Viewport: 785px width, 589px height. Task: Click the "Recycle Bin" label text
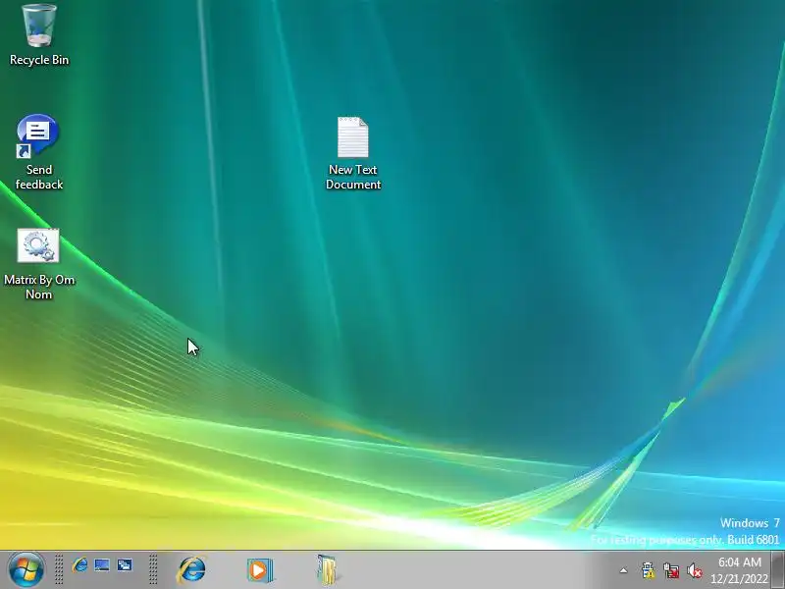coord(39,60)
